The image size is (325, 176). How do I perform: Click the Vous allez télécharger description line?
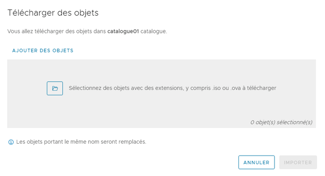click(87, 31)
